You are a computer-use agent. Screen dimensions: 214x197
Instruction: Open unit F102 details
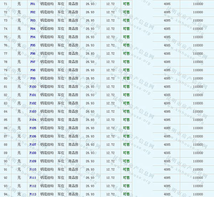(32, 103)
